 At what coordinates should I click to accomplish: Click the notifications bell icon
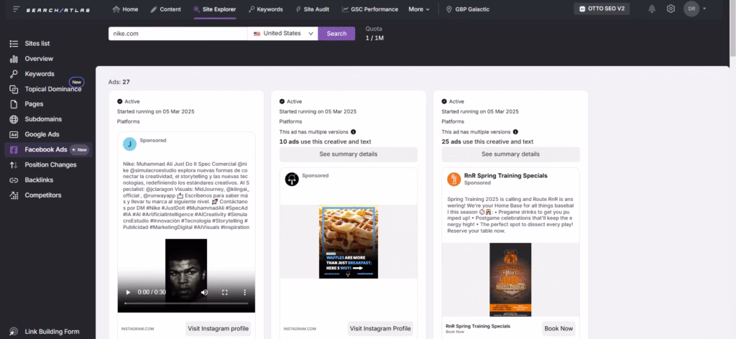652,9
